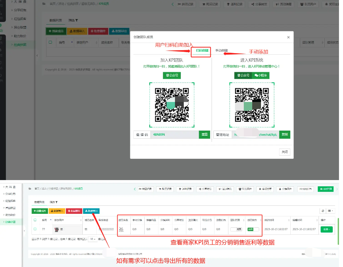Open 购买记录 in lower screenshot toolbar
Screen dimensions: 343x267
[165, 189]
